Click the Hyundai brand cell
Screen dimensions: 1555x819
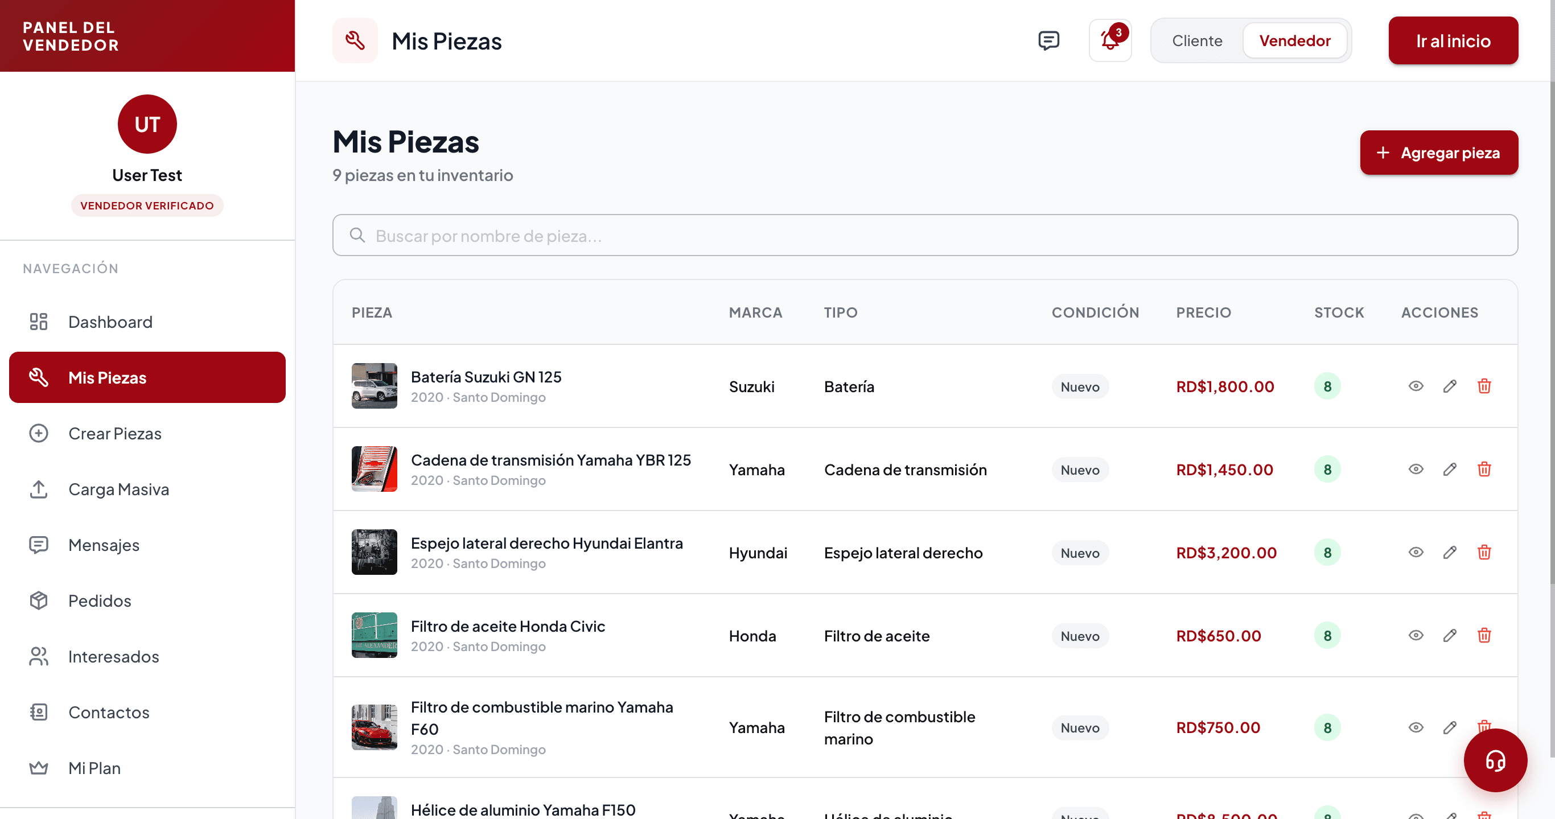pyautogui.click(x=758, y=552)
